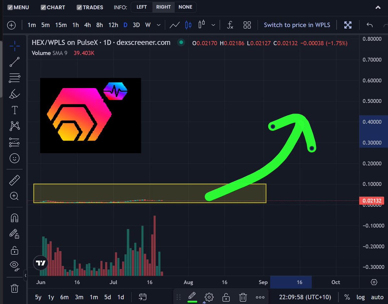Select the ruler measure tool
The width and height of the screenshot is (388, 304).
(15, 180)
